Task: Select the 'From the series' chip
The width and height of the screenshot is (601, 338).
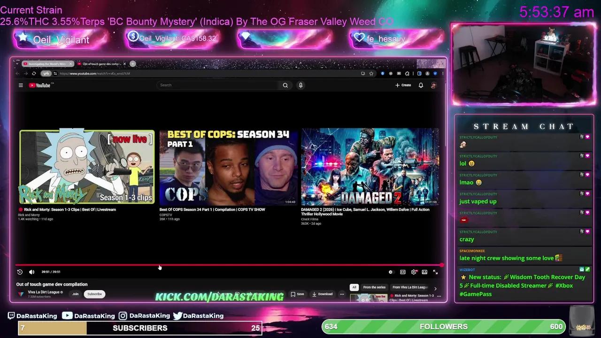Action: pyautogui.click(x=374, y=287)
